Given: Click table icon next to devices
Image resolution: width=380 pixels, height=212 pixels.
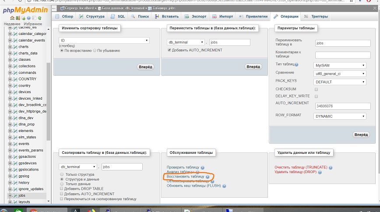Looking at the screenshot, I should 15,92.
